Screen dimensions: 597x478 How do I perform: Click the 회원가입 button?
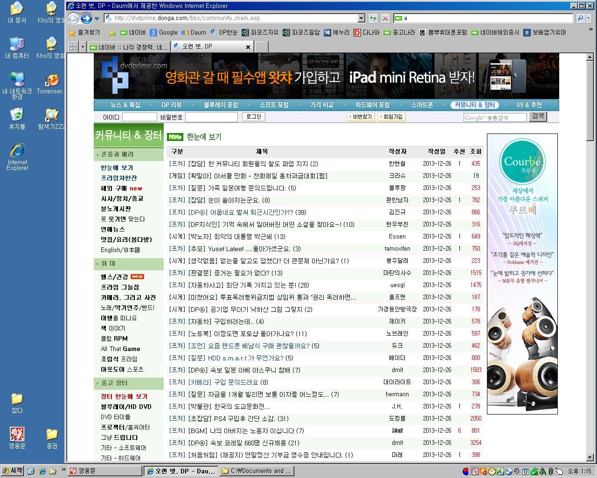(x=392, y=117)
